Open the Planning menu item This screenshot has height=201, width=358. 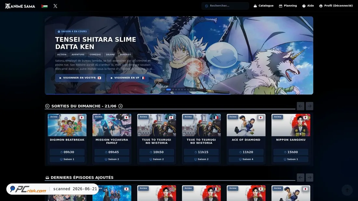(x=288, y=6)
